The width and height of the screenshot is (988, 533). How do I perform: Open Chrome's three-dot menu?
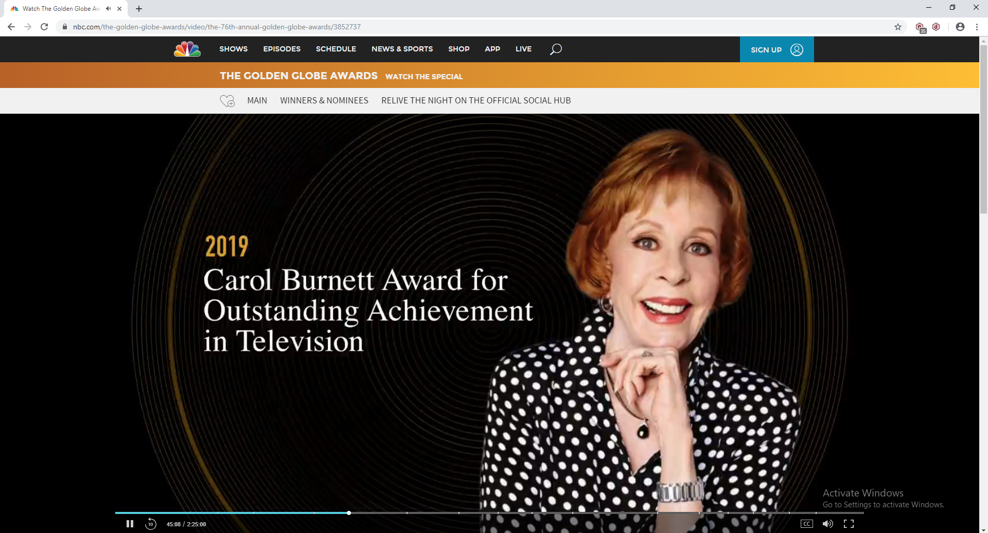coord(977,27)
